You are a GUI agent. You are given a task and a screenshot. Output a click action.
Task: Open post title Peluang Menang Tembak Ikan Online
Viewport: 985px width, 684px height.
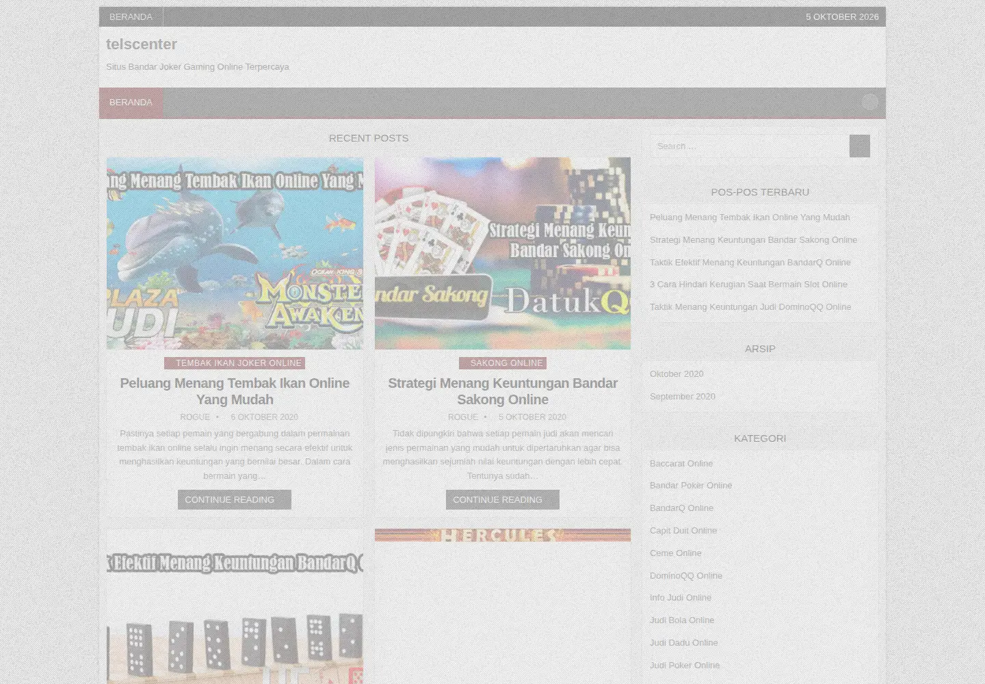(x=235, y=391)
